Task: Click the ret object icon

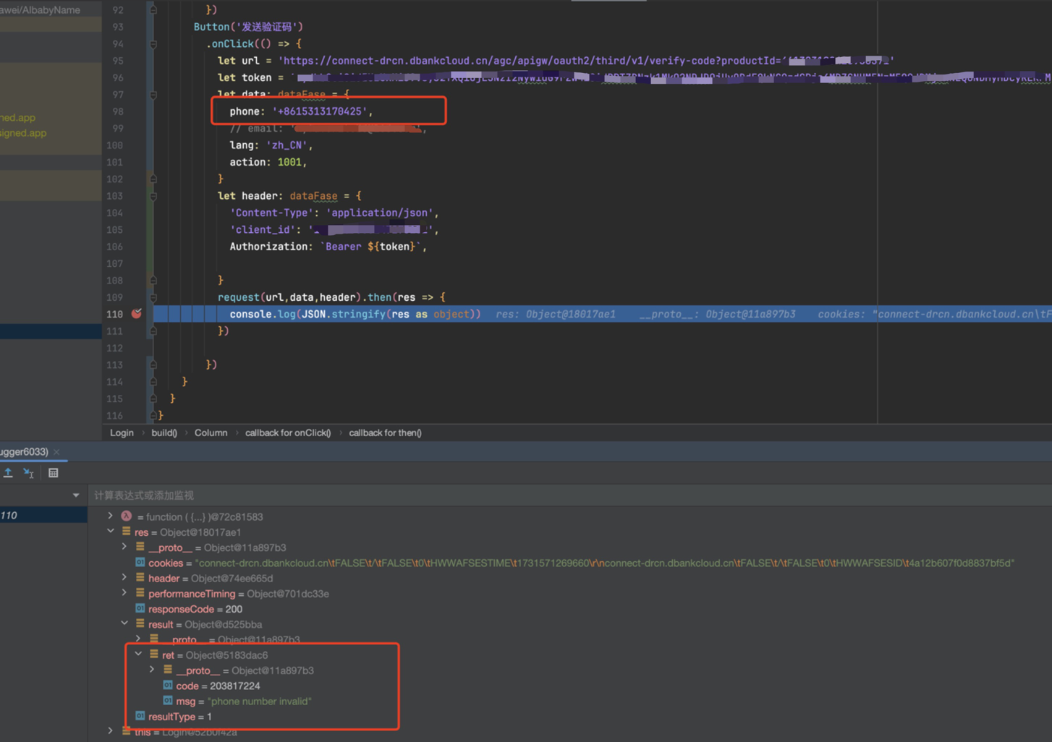Action: coord(154,654)
